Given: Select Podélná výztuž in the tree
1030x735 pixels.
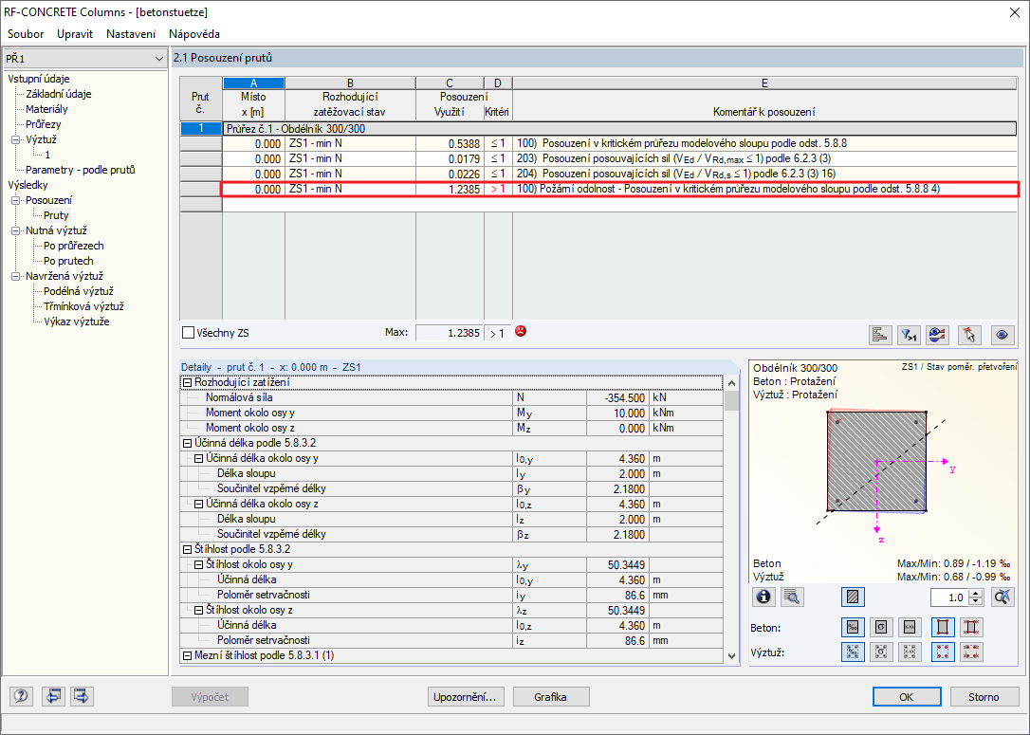Looking at the screenshot, I should [79, 291].
